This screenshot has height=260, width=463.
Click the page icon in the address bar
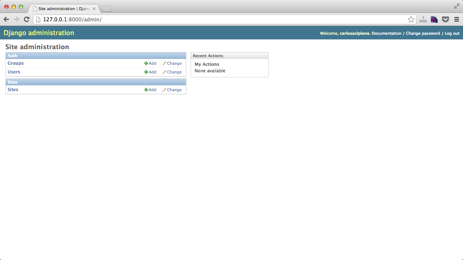coord(38,20)
